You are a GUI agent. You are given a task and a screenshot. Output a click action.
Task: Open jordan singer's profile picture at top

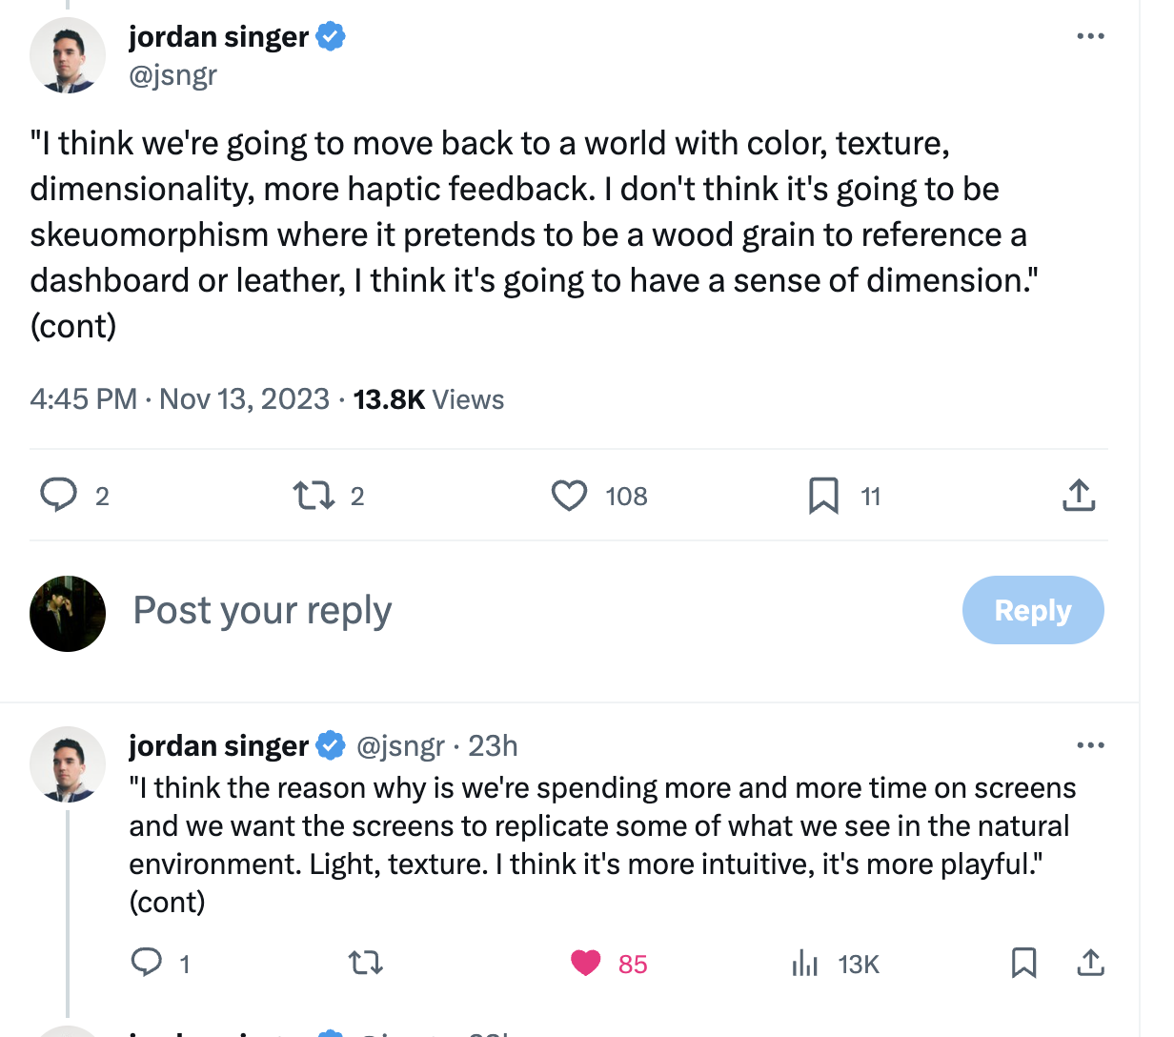pos(68,55)
